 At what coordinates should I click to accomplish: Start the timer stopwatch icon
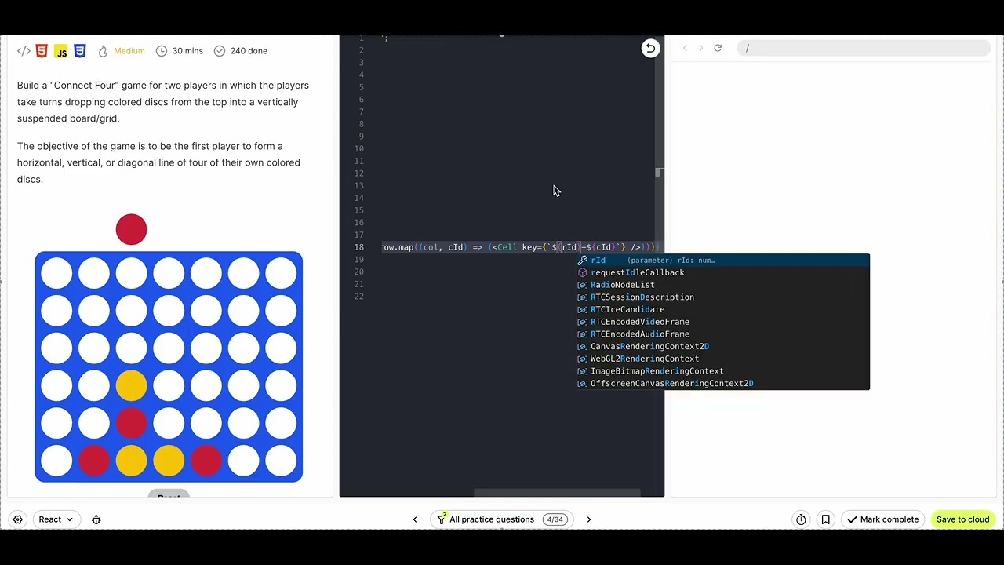pos(801,519)
